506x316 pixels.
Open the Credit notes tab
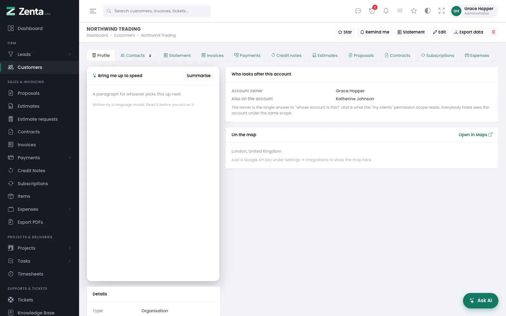286,55
